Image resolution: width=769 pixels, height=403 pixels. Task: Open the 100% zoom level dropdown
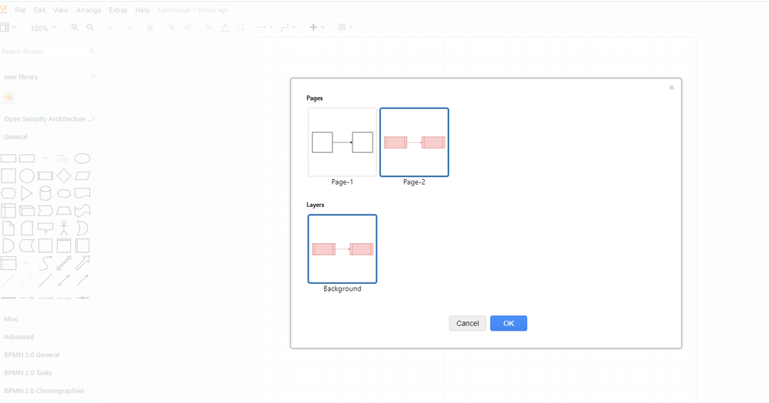(x=43, y=28)
